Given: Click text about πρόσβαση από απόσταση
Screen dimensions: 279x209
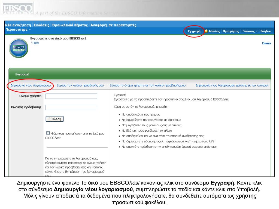Looking at the screenshot, I should click(169, 147).
